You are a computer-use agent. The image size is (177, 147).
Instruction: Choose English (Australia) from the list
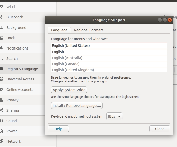[67, 58]
